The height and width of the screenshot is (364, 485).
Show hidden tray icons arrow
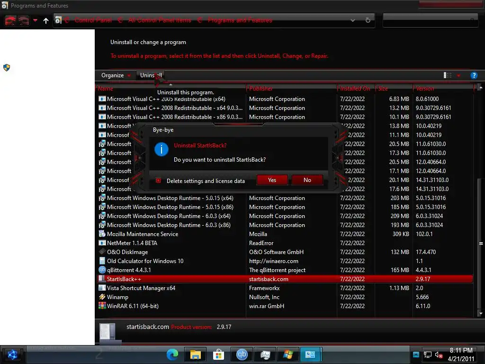(x=416, y=355)
